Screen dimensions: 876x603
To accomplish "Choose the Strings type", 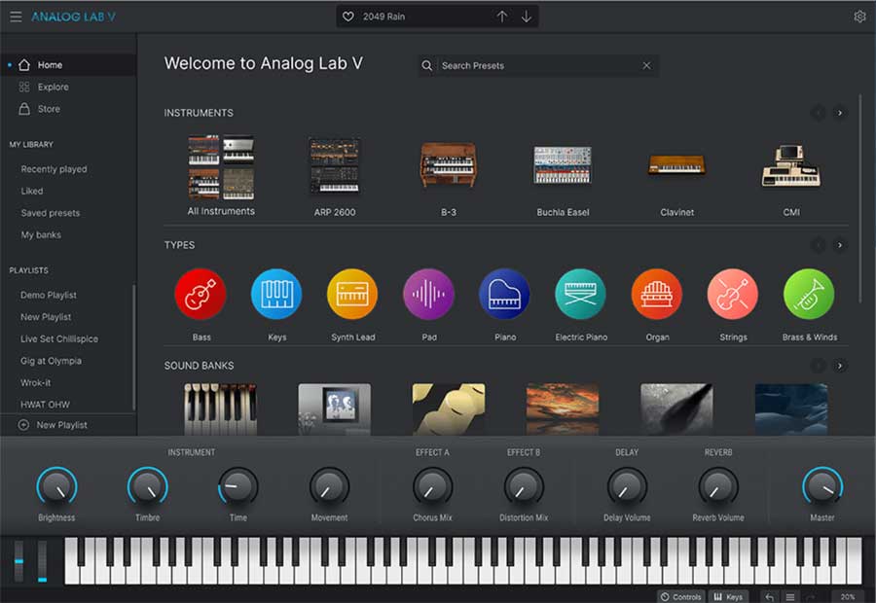I will 732,295.
